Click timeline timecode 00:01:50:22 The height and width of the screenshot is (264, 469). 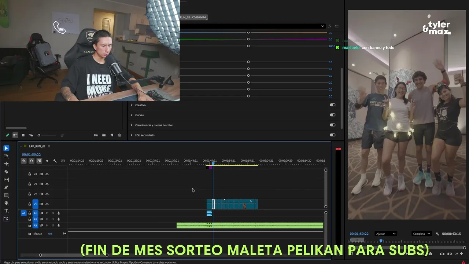tap(31, 154)
